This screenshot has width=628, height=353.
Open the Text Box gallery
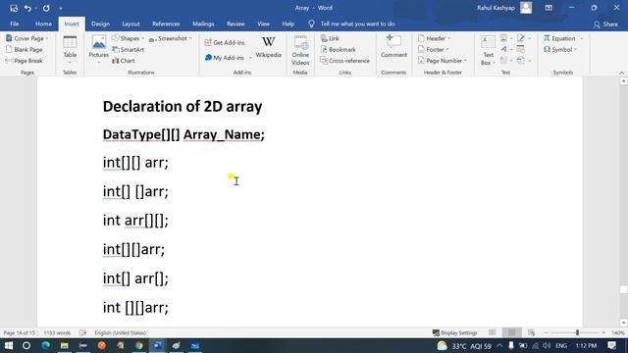point(488,50)
